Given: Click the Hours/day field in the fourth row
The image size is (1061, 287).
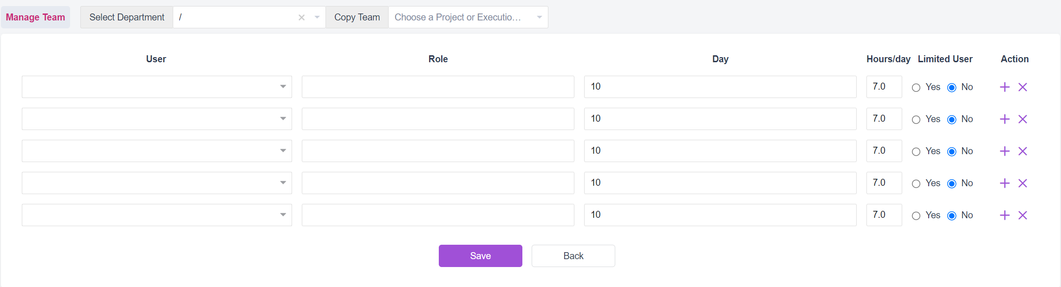Looking at the screenshot, I should click(x=884, y=183).
